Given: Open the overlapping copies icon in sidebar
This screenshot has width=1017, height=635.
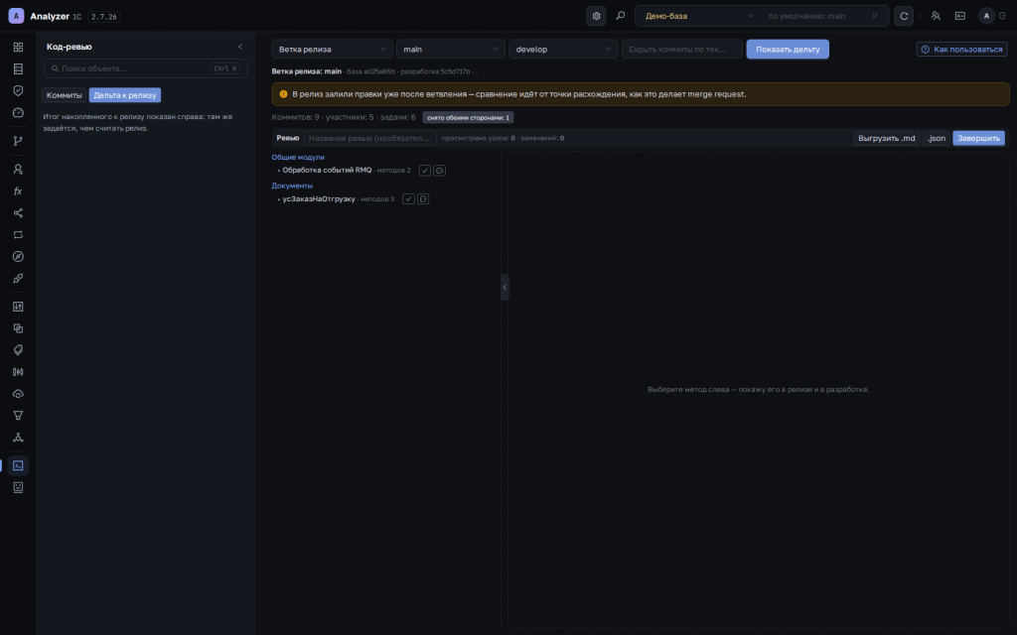Looking at the screenshot, I should pyautogui.click(x=18, y=328).
